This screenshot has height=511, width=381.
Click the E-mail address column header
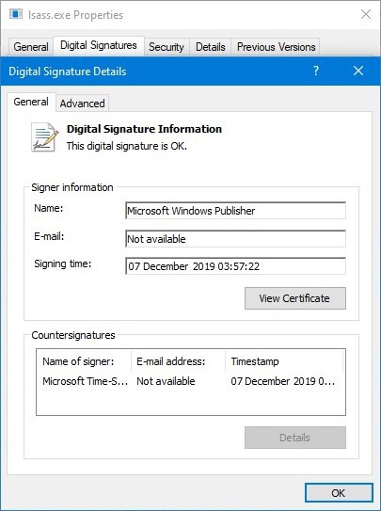coord(178,361)
